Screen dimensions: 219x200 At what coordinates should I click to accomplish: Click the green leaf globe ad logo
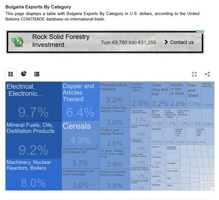pyautogui.click(x=17, y=41)
